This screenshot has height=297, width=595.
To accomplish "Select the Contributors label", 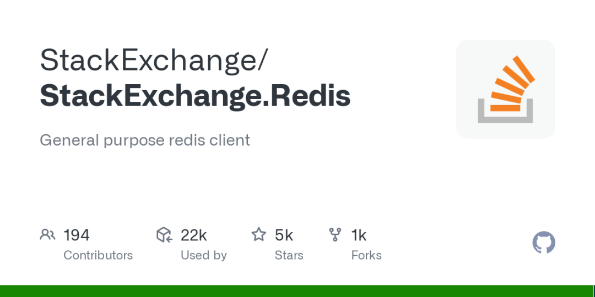I will click(x=98, y=255).
